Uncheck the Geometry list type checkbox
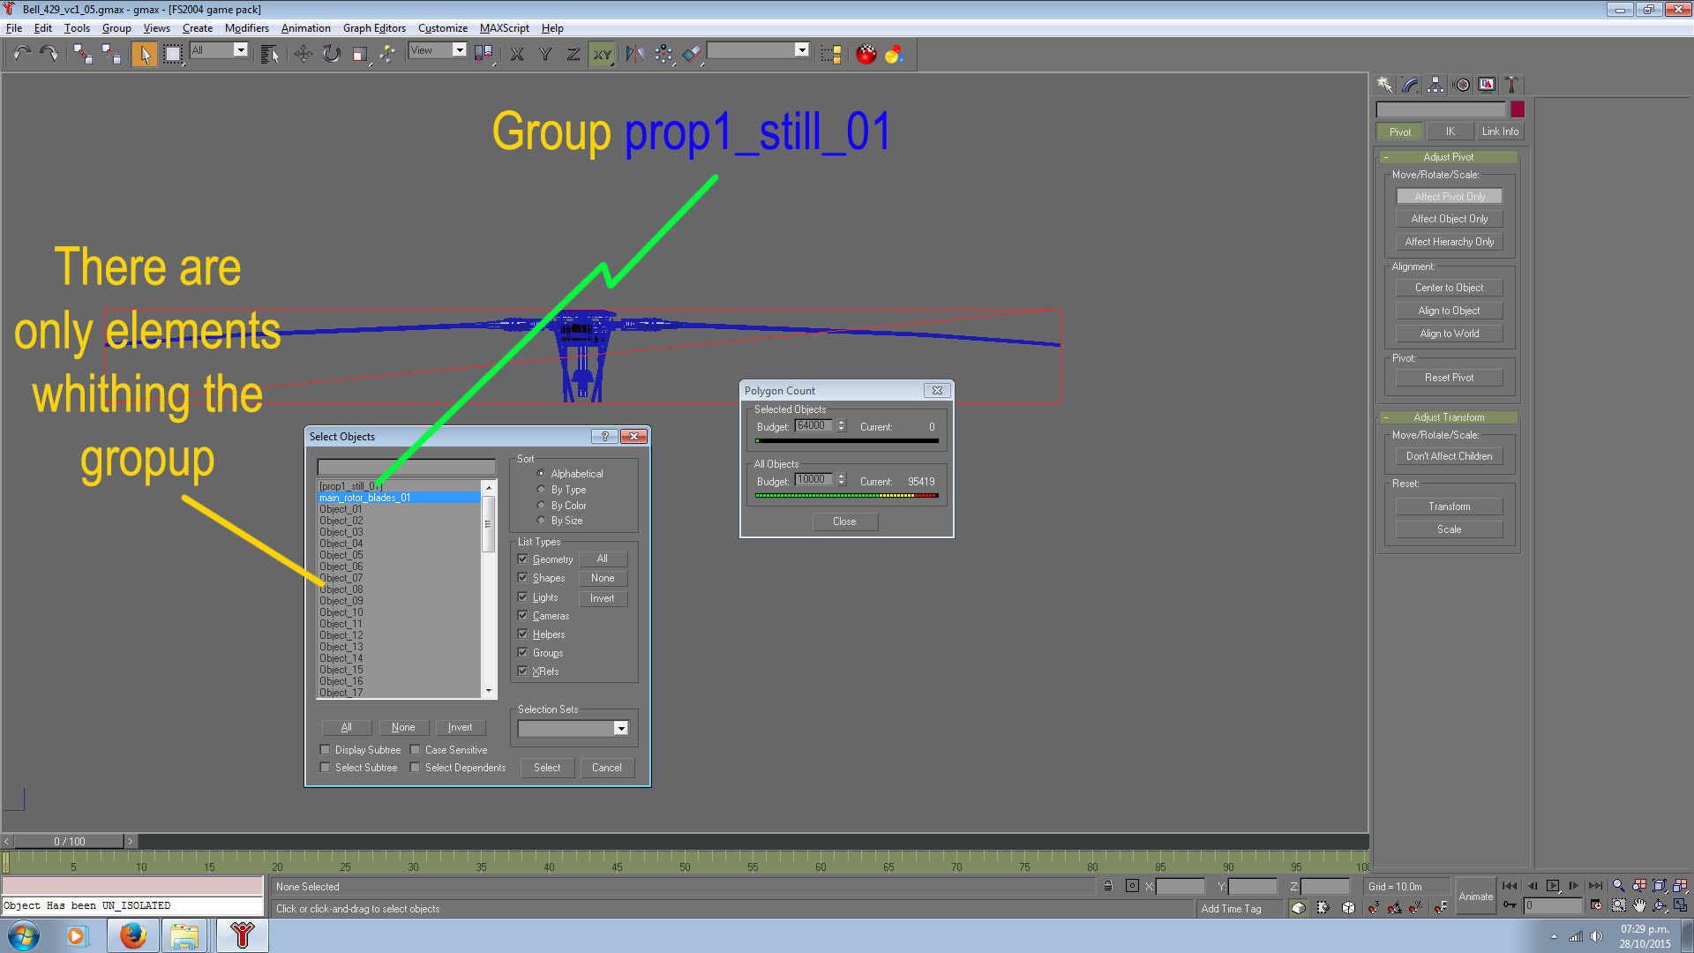 click(x=522, y=559)
